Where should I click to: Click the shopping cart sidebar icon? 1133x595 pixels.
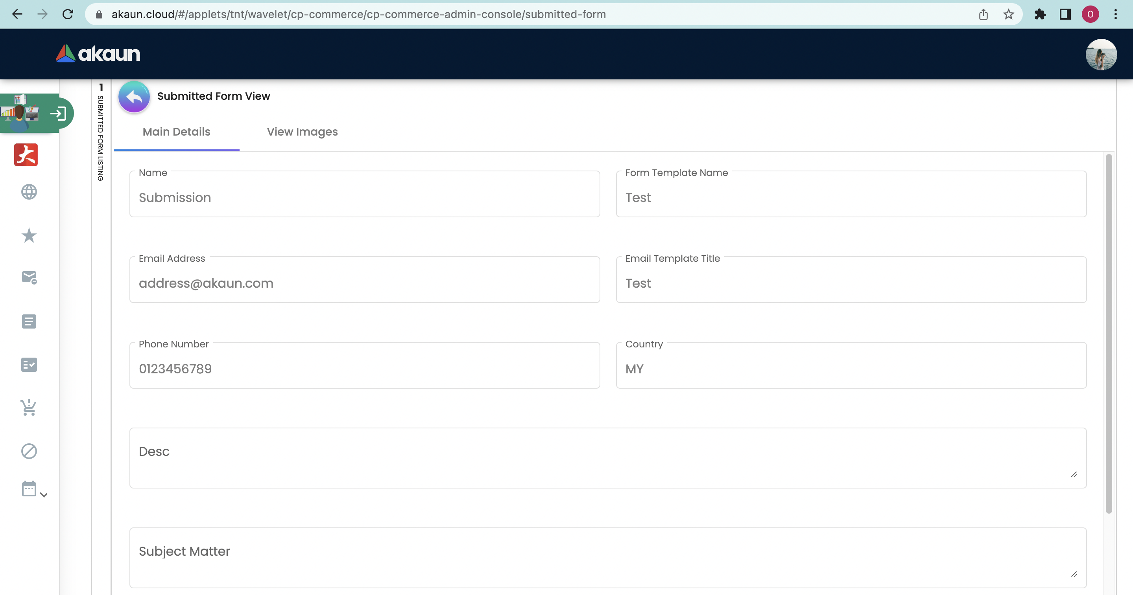29,408
